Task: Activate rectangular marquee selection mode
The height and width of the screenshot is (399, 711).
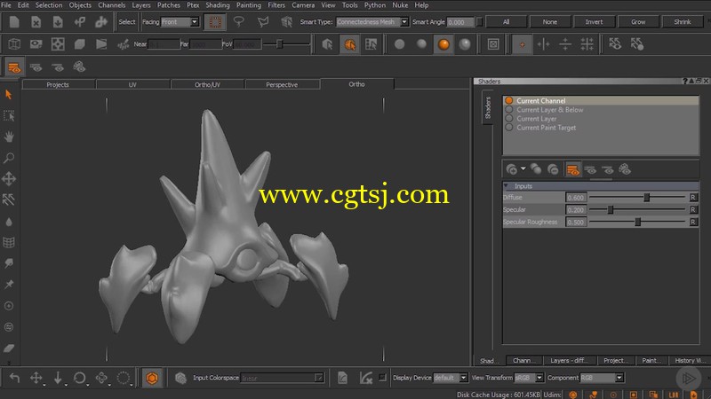Action: (215, 21)
